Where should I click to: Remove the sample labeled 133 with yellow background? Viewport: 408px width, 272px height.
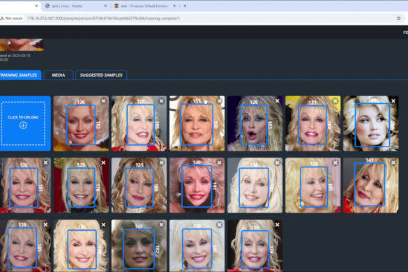[335, 101]
